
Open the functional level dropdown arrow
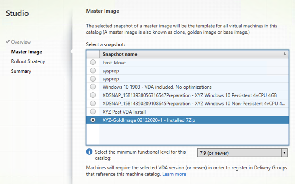point(284,153)
